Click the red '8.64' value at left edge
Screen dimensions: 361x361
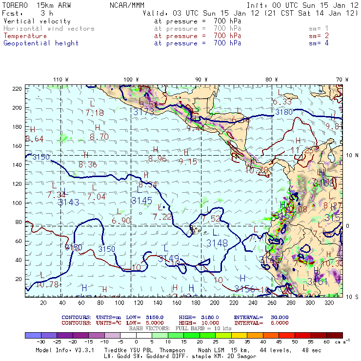34,139
